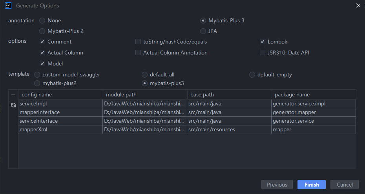Click the mapperXml package name cell
Screen dimensions: 365x194
click(x=314, y=129)
